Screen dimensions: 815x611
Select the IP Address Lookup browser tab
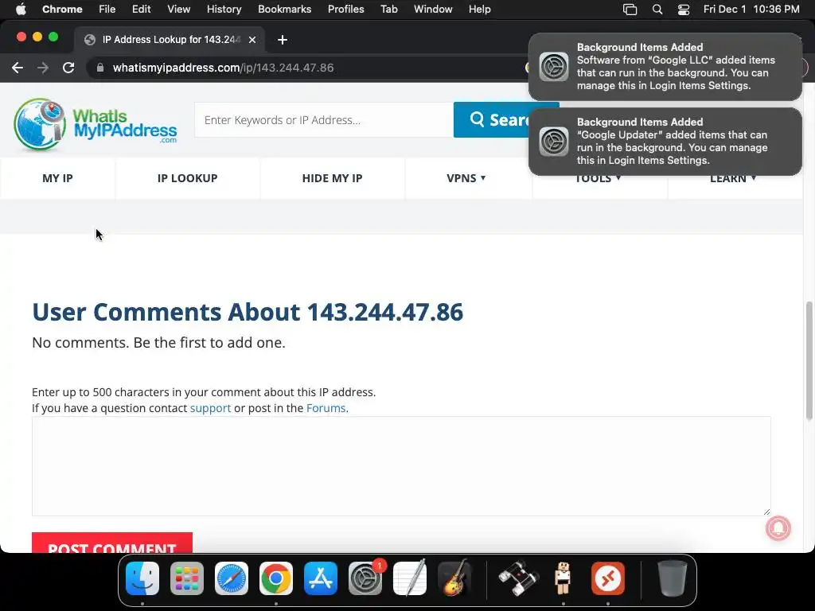pyautogui.click(x=170, y=40)
